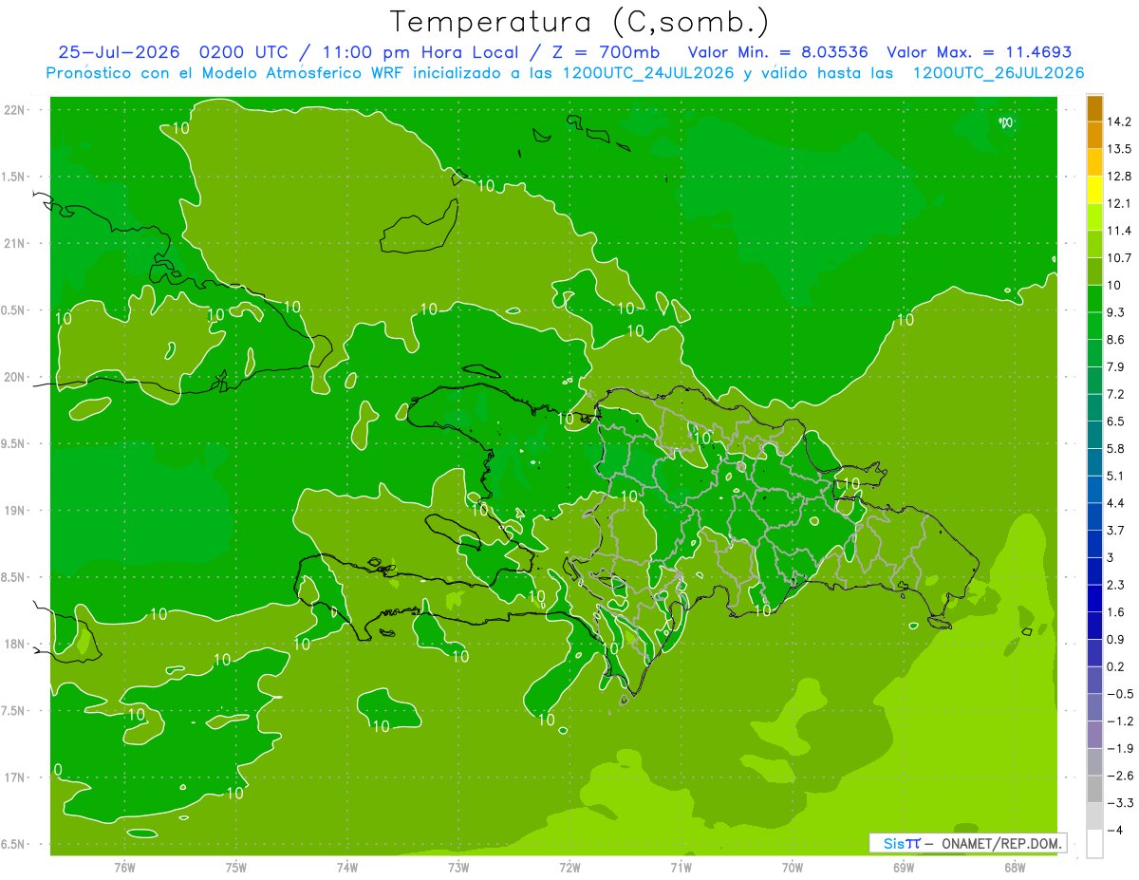Image resolution: width=1139 pixels, height=880 pixels.
Task: Click the -3.3 value on the color scale
Action: 1119,803
